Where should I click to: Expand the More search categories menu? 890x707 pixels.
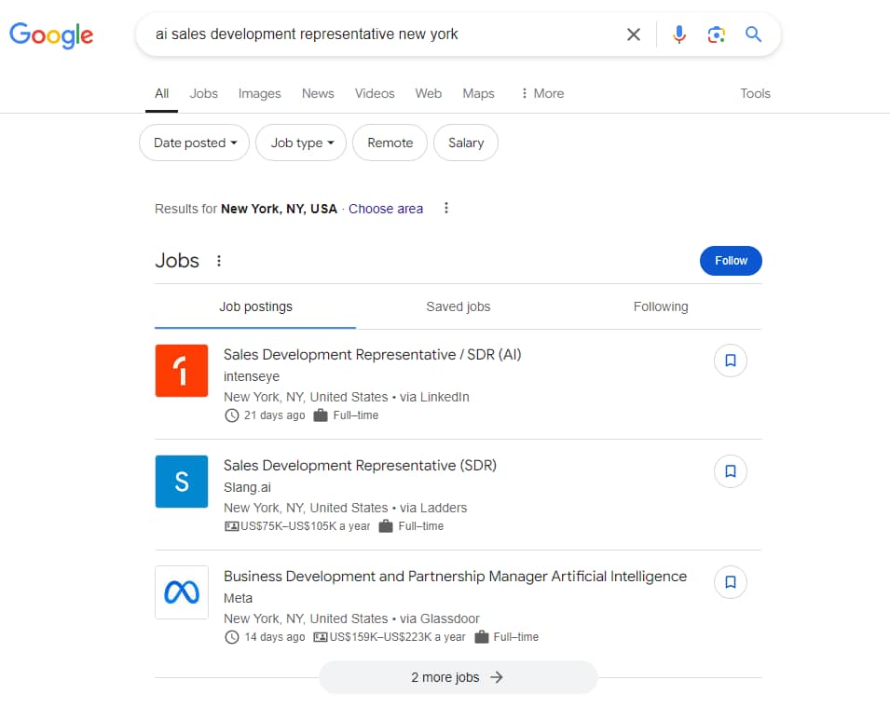pos(541,93)
